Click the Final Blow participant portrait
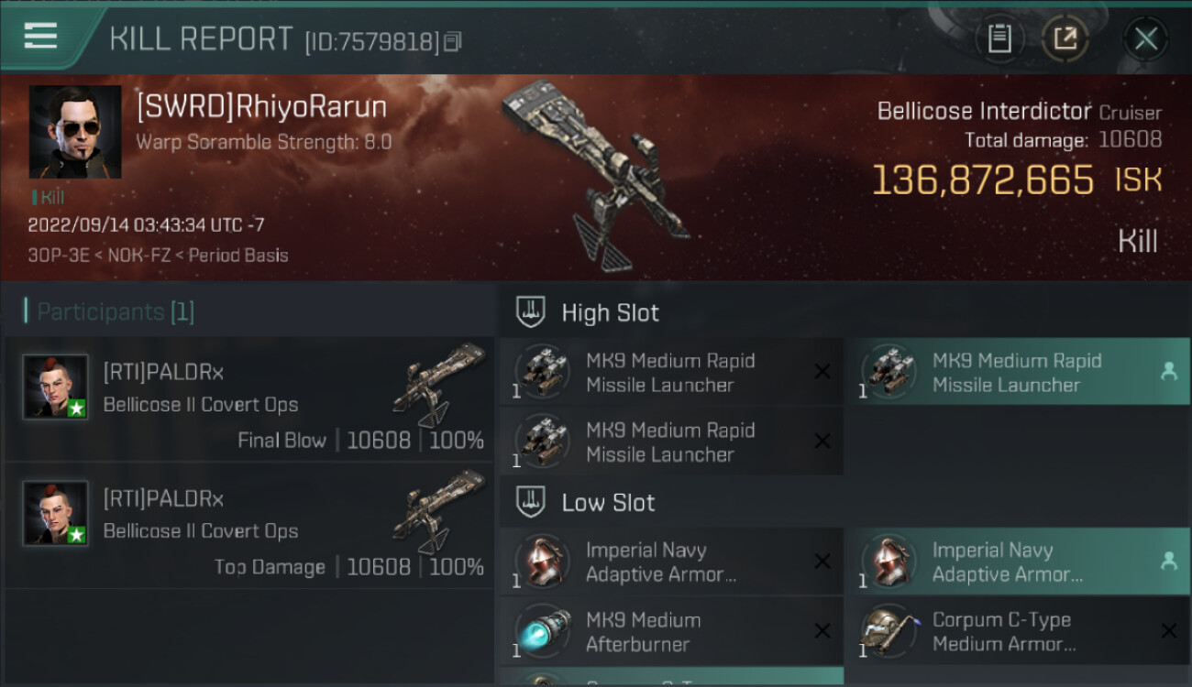 click(55, 387)
